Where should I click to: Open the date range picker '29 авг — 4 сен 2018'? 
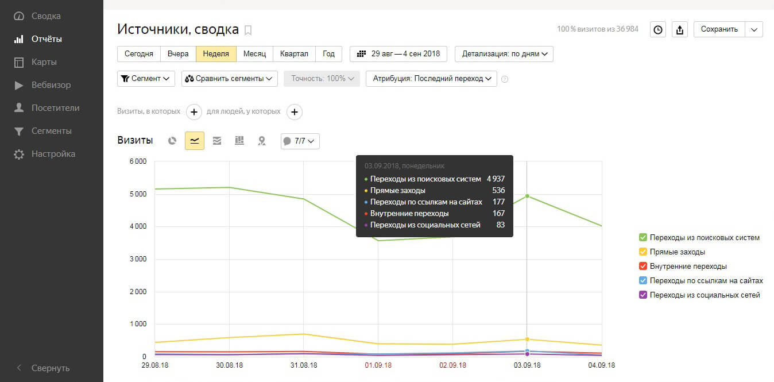398,54
